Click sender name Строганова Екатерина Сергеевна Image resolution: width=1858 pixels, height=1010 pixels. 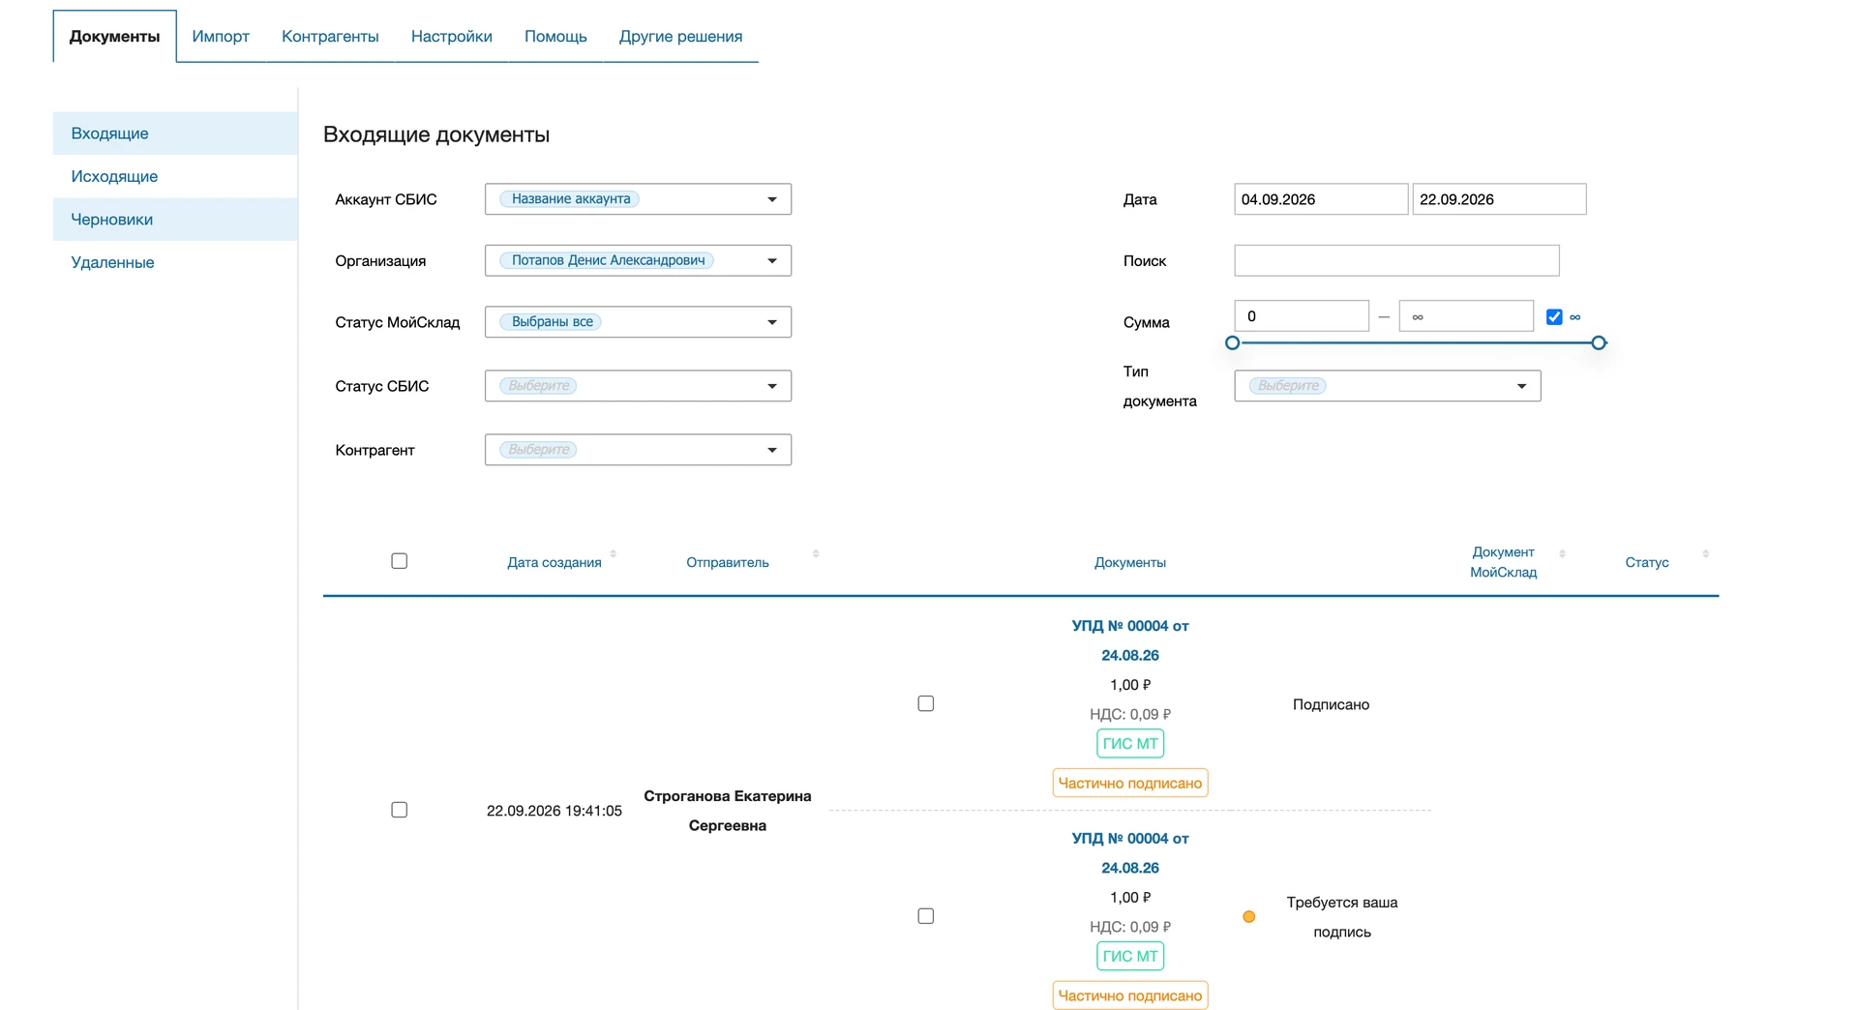coord(728,811)
